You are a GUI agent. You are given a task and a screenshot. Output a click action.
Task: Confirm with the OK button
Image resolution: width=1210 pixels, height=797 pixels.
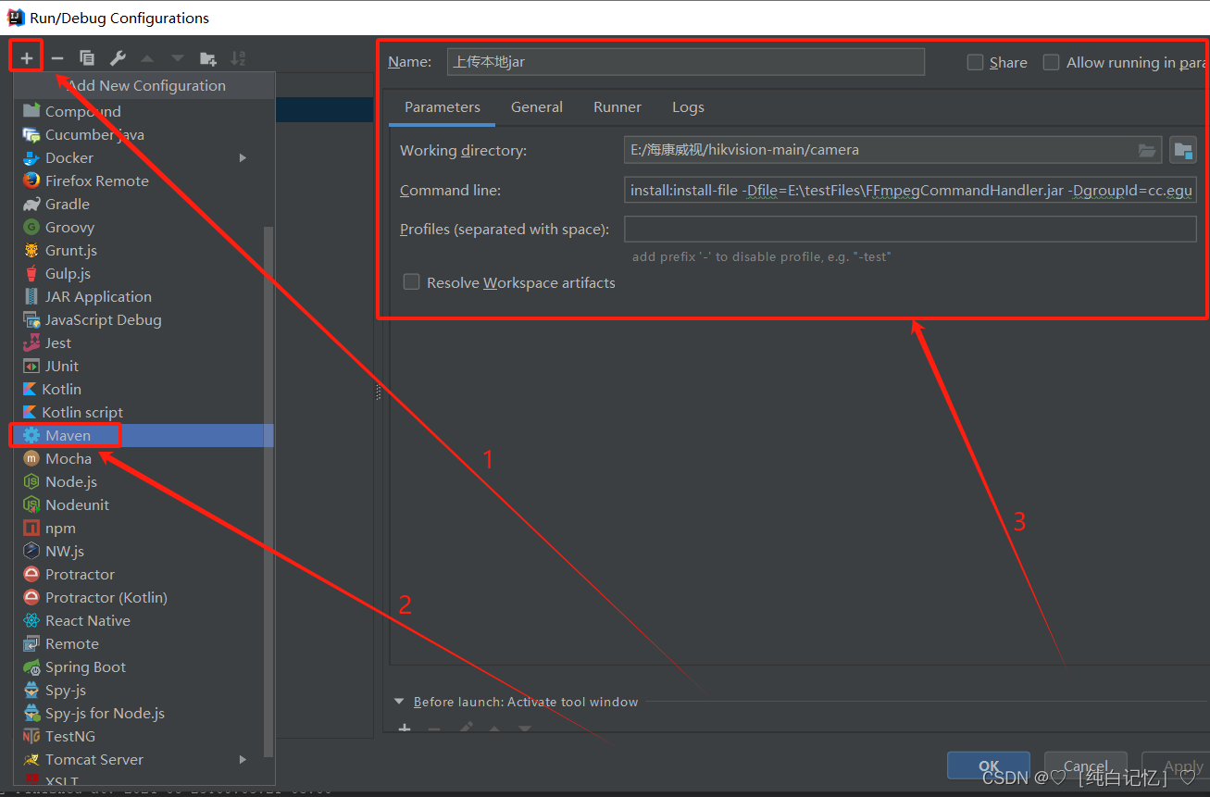click(989, 766)
